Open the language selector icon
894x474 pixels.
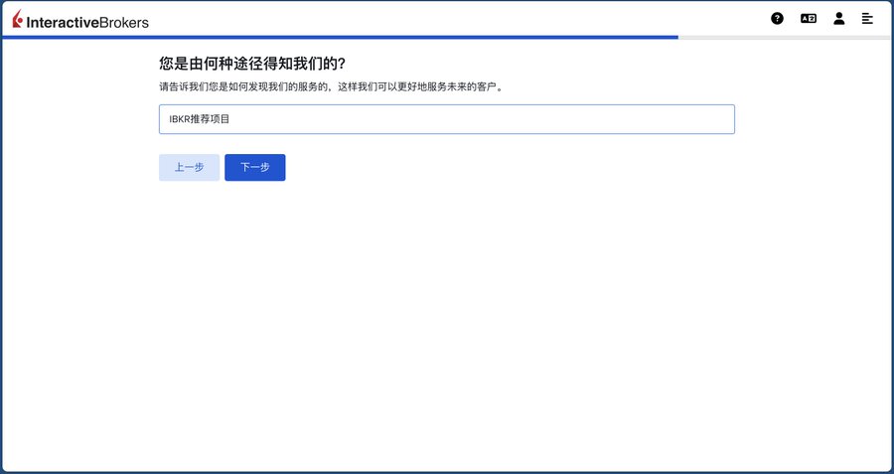point(809,18)
